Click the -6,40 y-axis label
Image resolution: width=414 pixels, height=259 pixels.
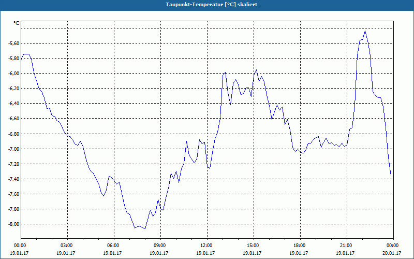(x=14, y=103)
